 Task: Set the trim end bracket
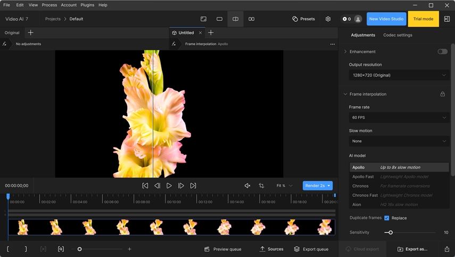click(26, 249)
